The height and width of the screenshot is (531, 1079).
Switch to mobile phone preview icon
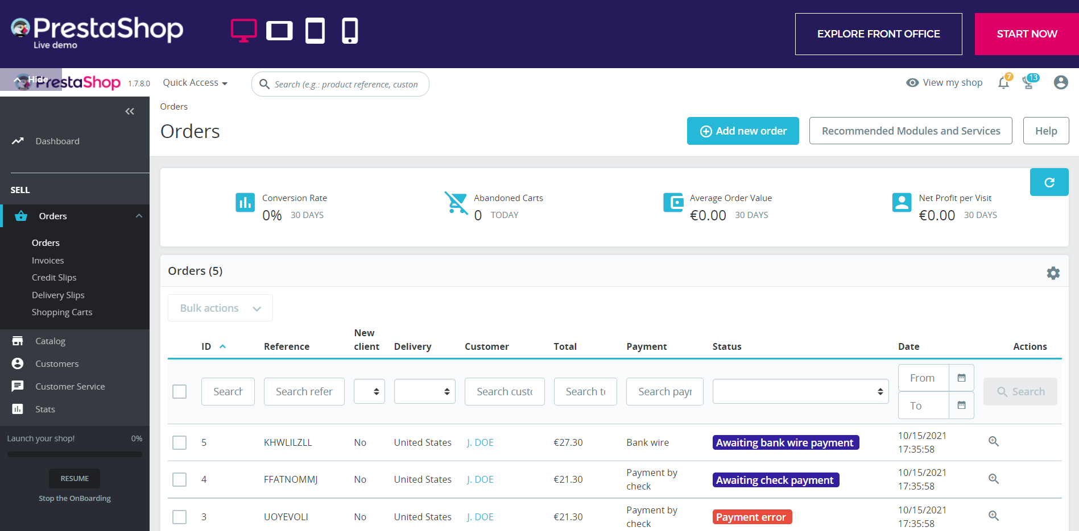350,31
